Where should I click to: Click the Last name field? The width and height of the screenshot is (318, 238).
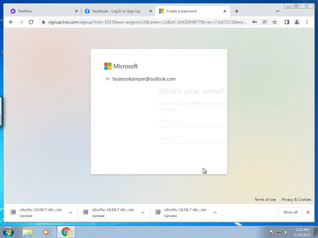(193, 138)
